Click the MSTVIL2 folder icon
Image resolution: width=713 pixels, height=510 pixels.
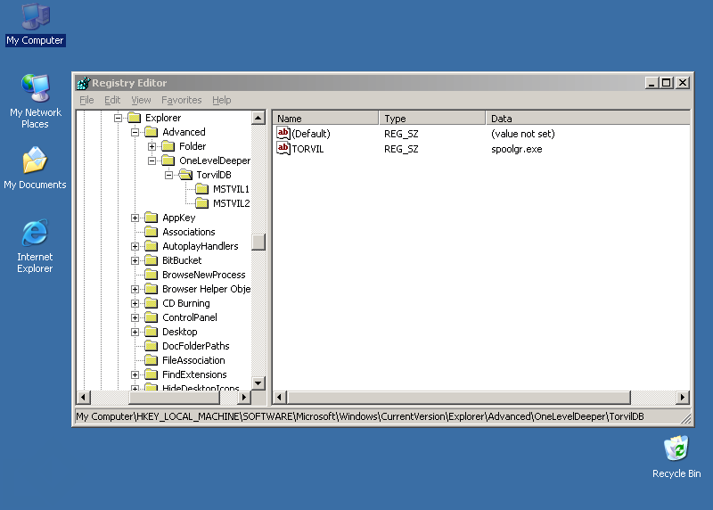[x=202, y=203]
